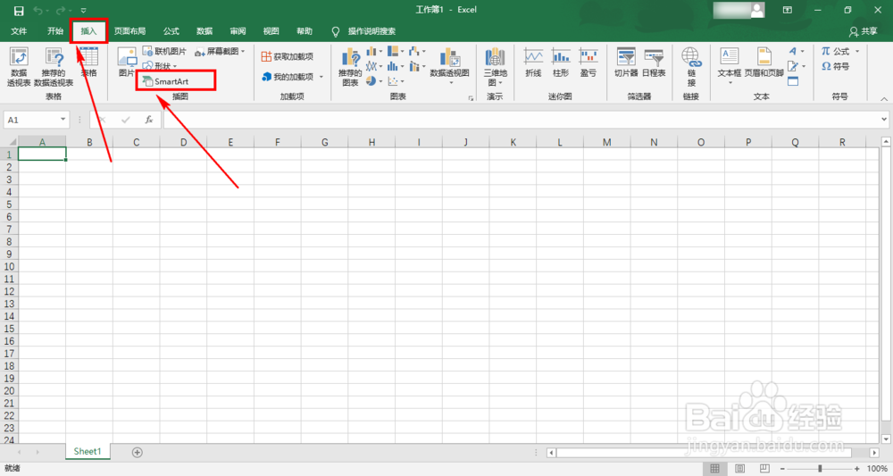Open the Signature Line dropdown
This screenshot has width=893, height=476.
pyautogui.click(x=797, y=67)
